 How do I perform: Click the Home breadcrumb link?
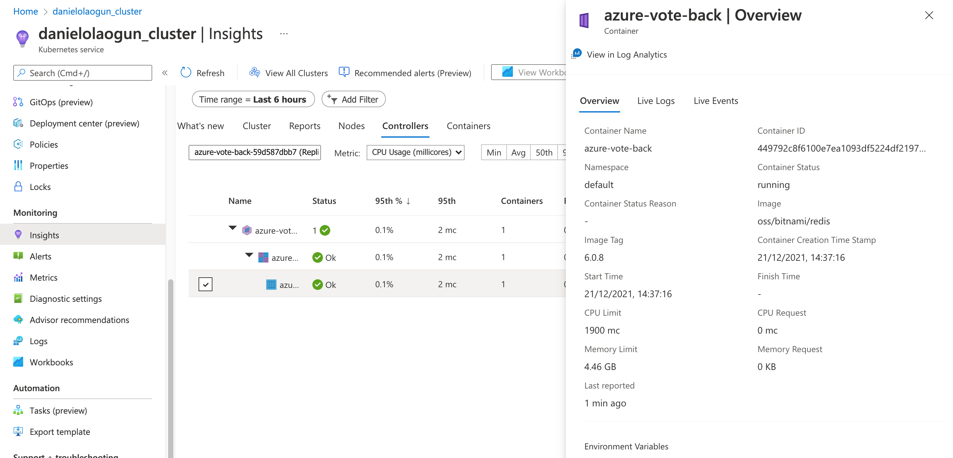[x=25, y=11]
